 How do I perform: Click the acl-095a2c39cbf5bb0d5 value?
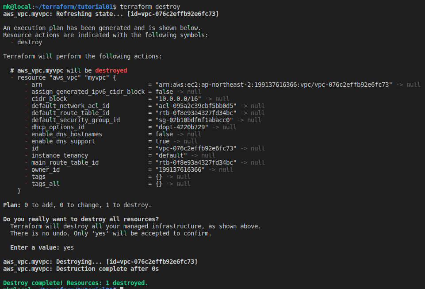pyautogui.click(x=196, y=106)
